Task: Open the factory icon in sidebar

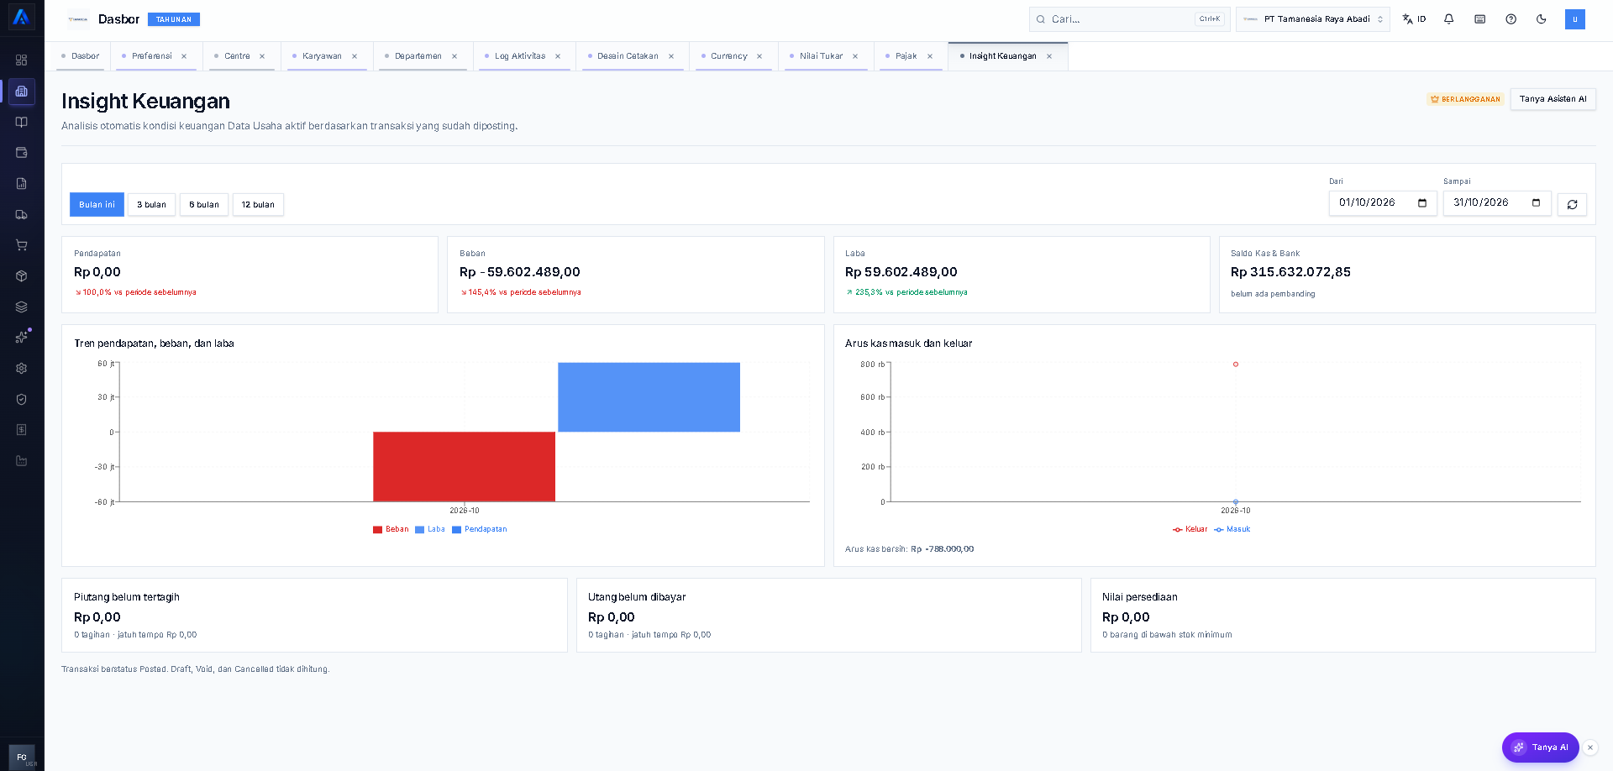Action: tap(22, 460)
